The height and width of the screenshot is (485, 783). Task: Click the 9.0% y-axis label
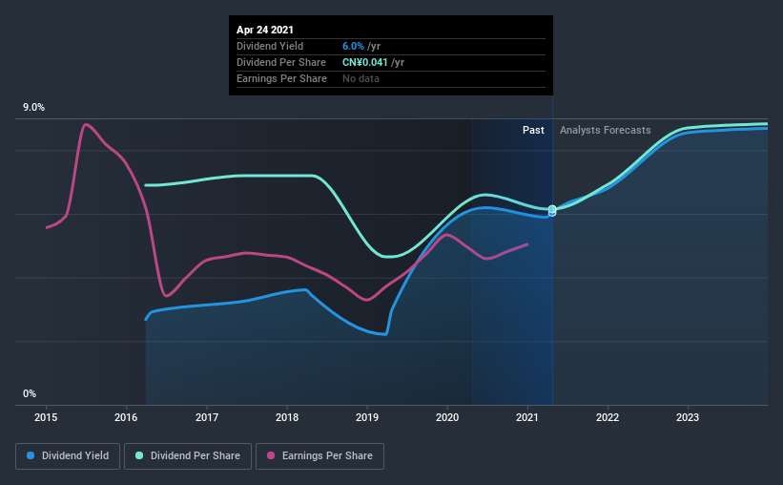[33, 108]
